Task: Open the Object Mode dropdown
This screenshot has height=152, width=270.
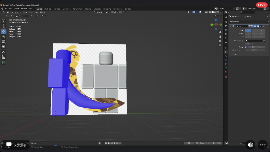Action: (14, 12)
